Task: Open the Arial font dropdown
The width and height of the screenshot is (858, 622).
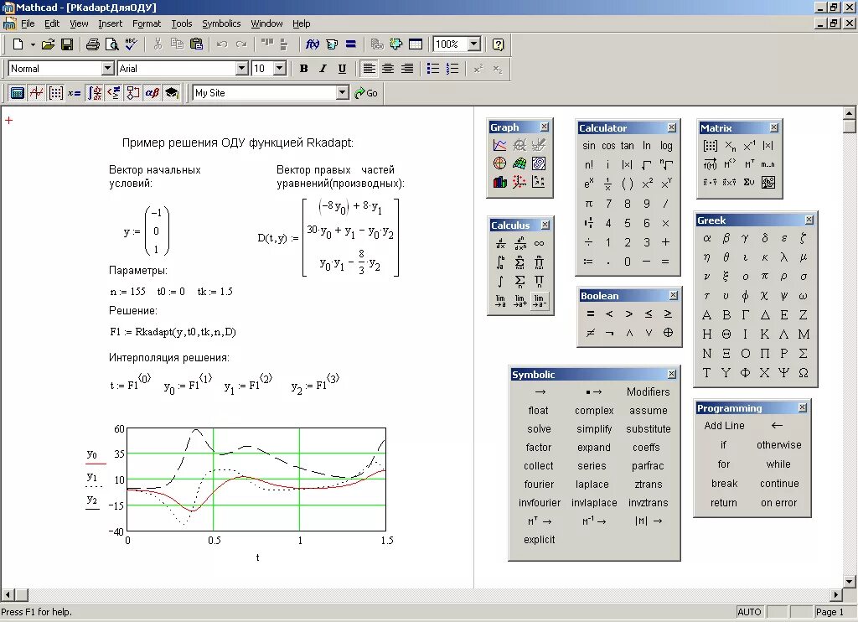Action: [x=242, y=69]
